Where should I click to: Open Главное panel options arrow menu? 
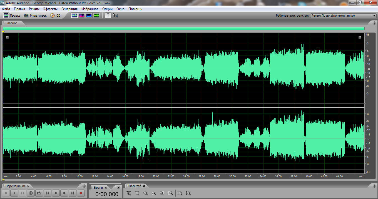tap(374, 23)
